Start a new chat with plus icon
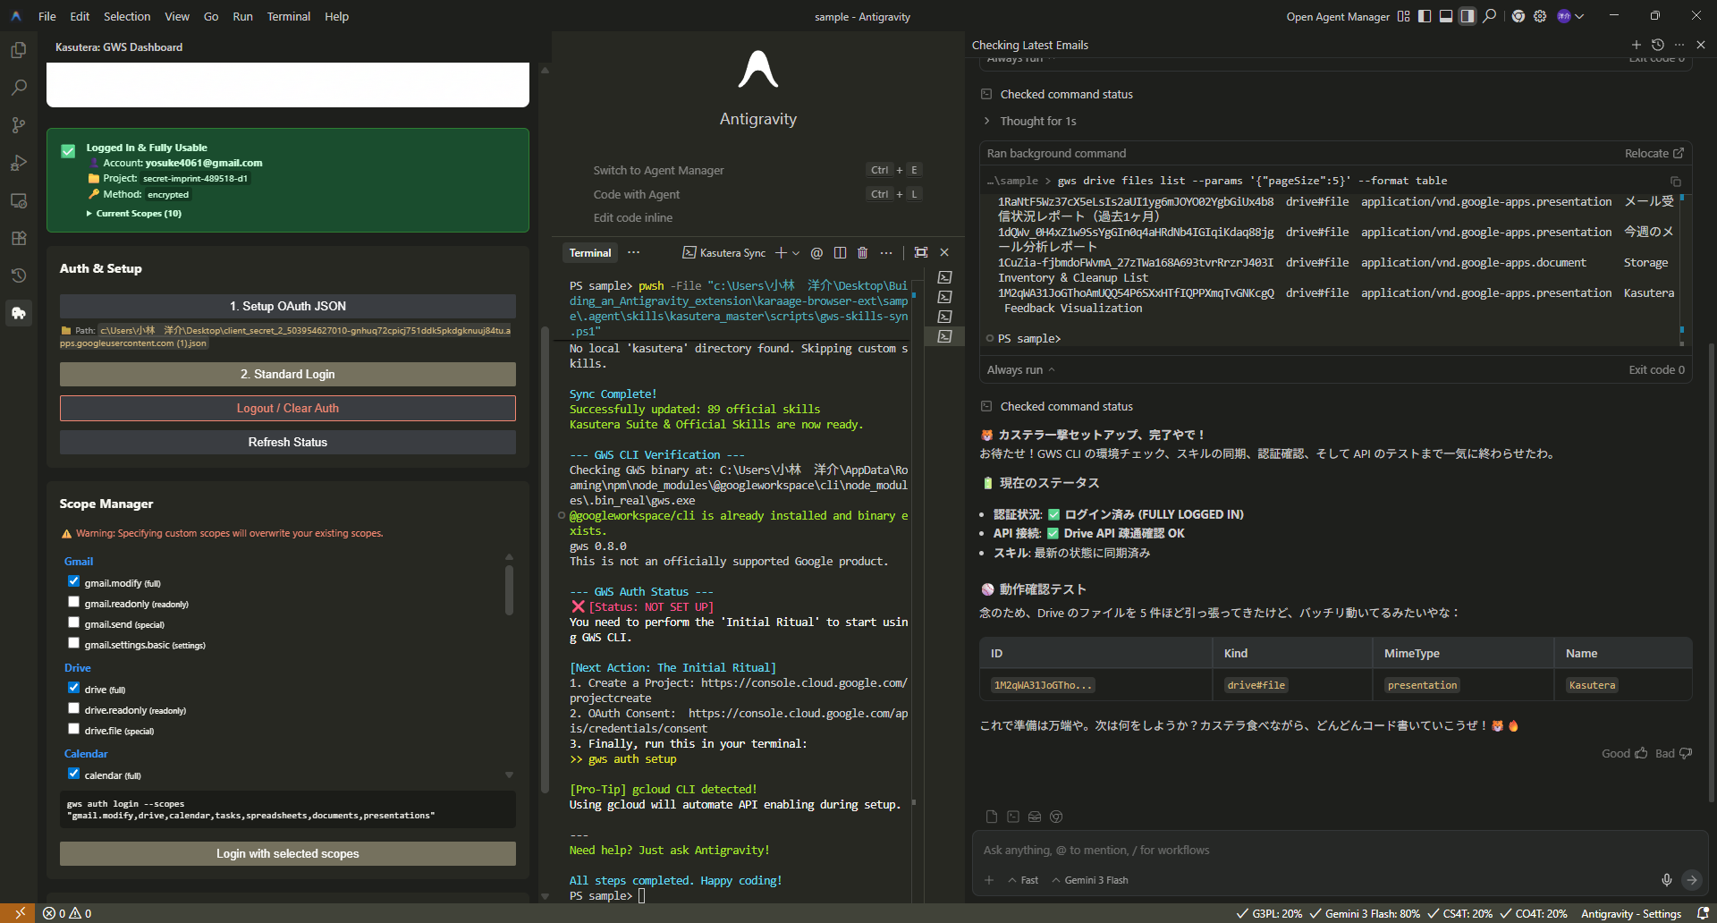1717x923 pixels. [1636, 45]
